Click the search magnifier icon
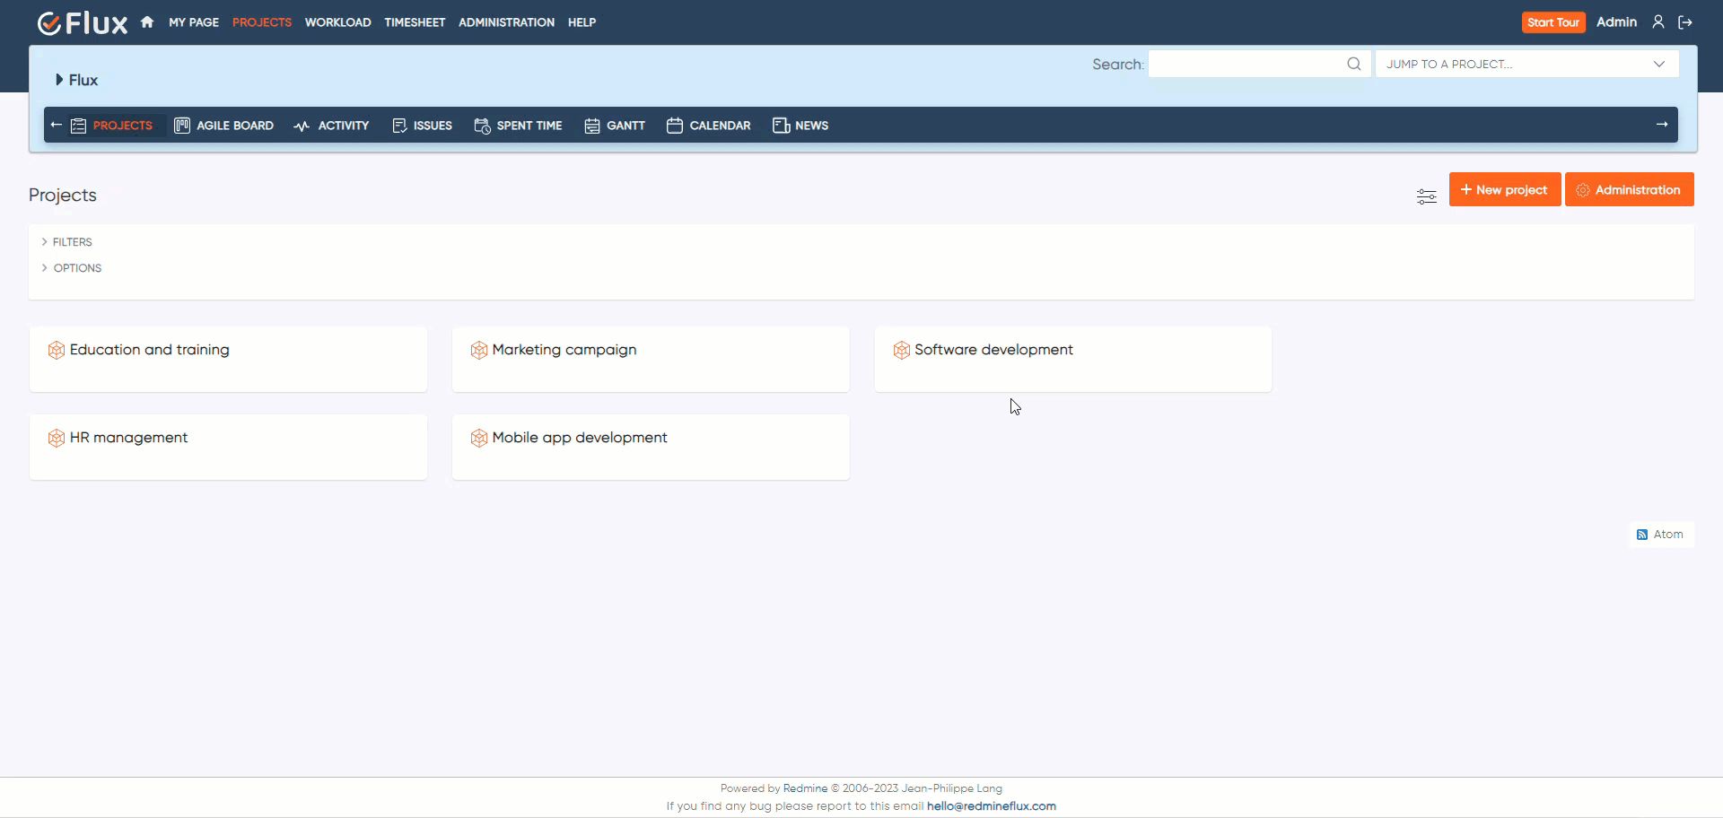The width and height of the screenshot is (1723, 818). (1353, 64)
